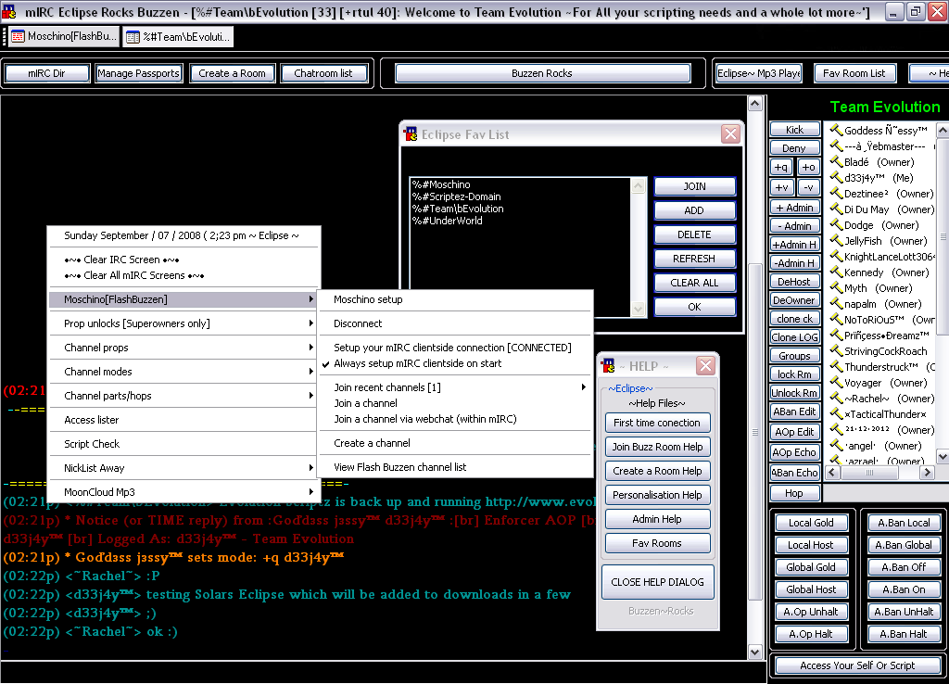Viewport: 949px width, 684px height.
Task: Click gavel icon beside napalm (Owner)
Action: click(836, 303)
